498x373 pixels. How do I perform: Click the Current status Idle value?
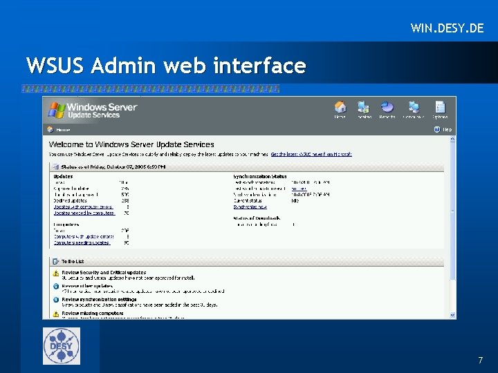[x=295, y=201]
